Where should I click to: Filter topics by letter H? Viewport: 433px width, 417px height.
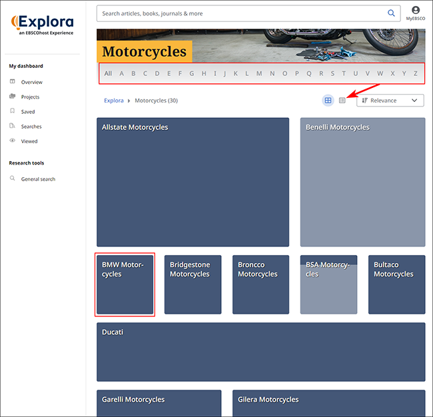tap(204, 73)
